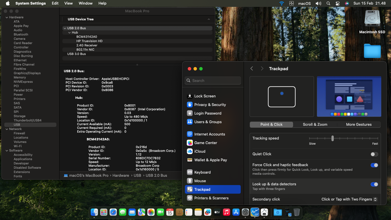Open Trash from the Dock

297,212
